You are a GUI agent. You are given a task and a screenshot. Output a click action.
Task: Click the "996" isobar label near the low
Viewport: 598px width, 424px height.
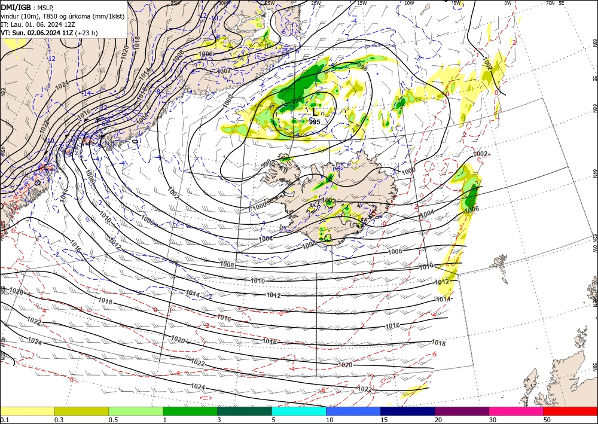click(x=297, y=100)
